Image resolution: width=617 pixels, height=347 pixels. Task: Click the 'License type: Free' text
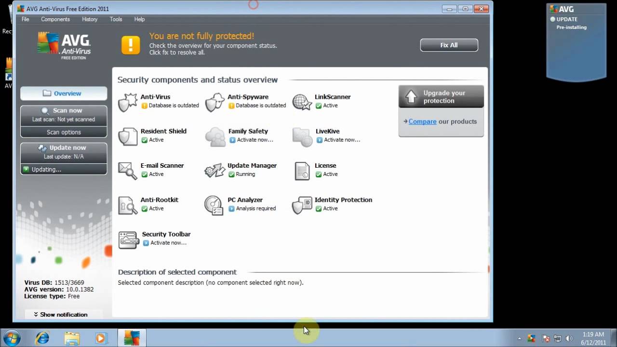52,296
